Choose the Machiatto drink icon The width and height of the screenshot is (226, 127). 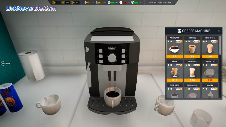pos(192,72)
